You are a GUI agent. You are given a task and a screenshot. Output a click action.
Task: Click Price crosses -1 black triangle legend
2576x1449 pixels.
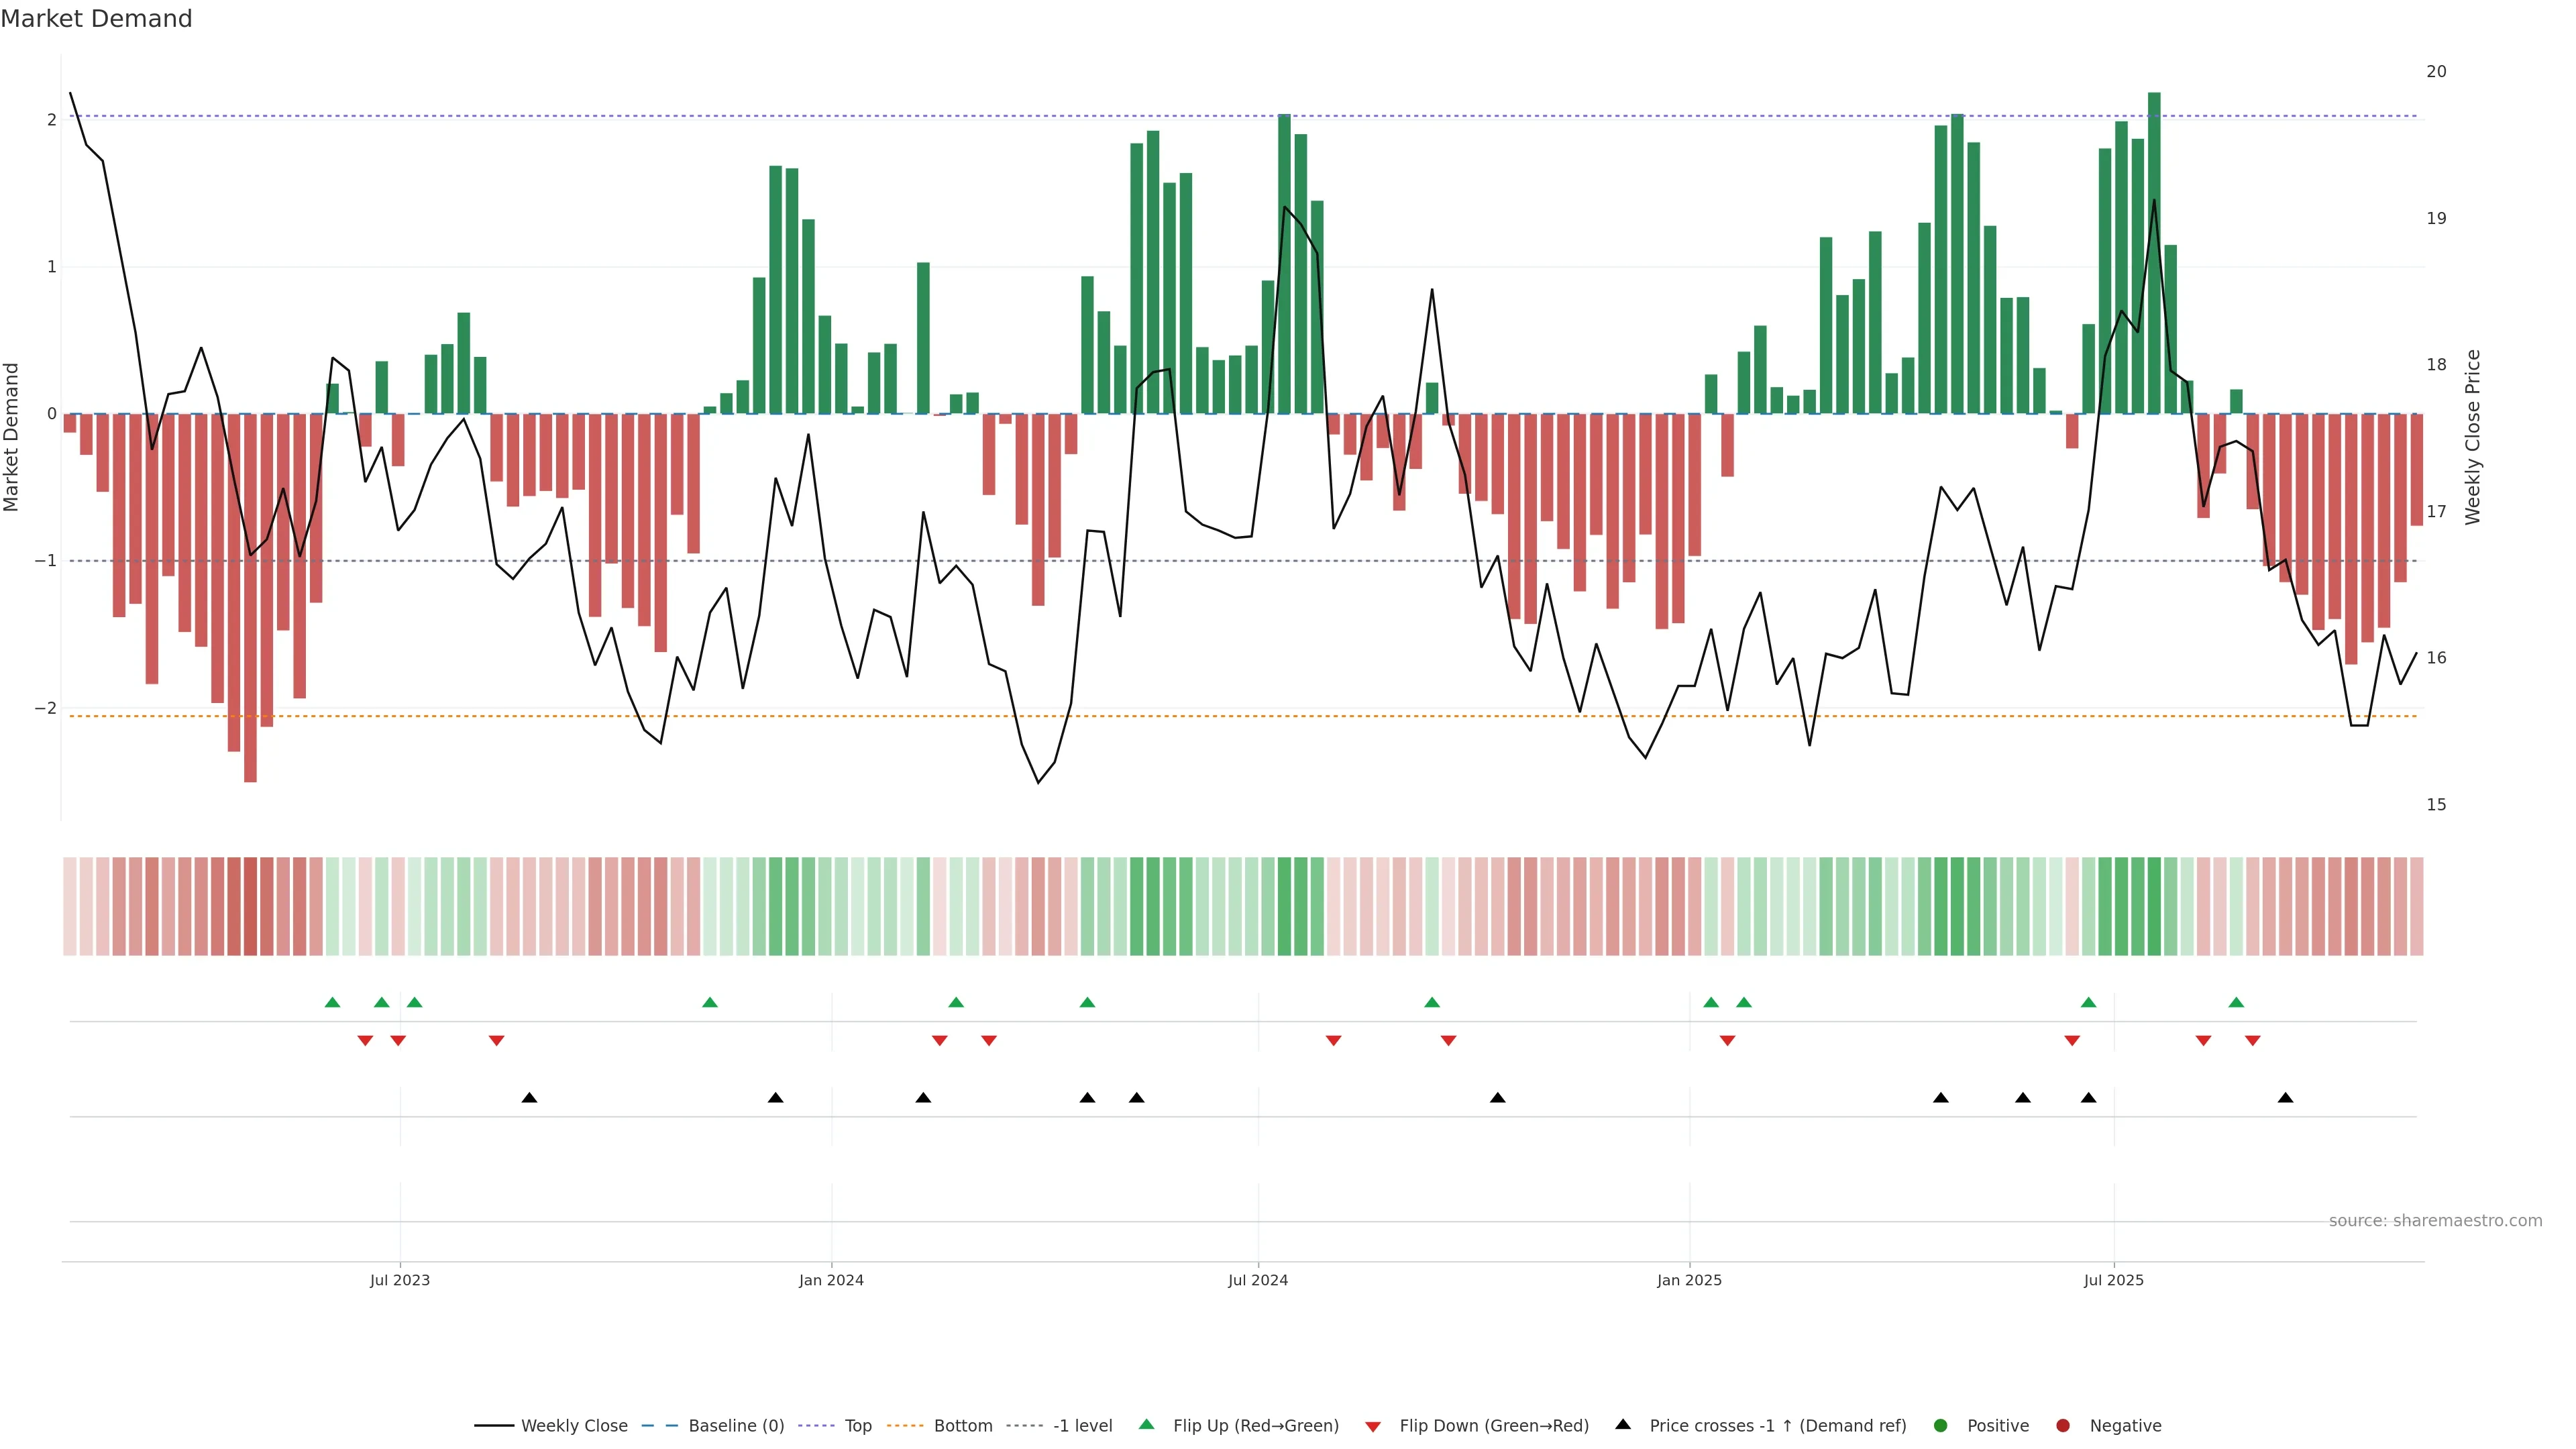1623,1425
